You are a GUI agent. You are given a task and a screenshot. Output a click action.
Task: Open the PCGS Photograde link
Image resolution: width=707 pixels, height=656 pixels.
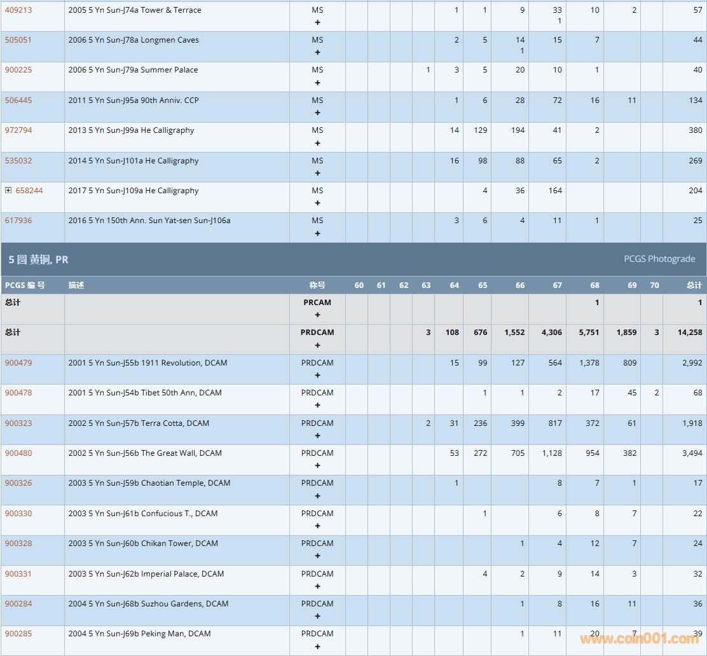tap(659, 259)
